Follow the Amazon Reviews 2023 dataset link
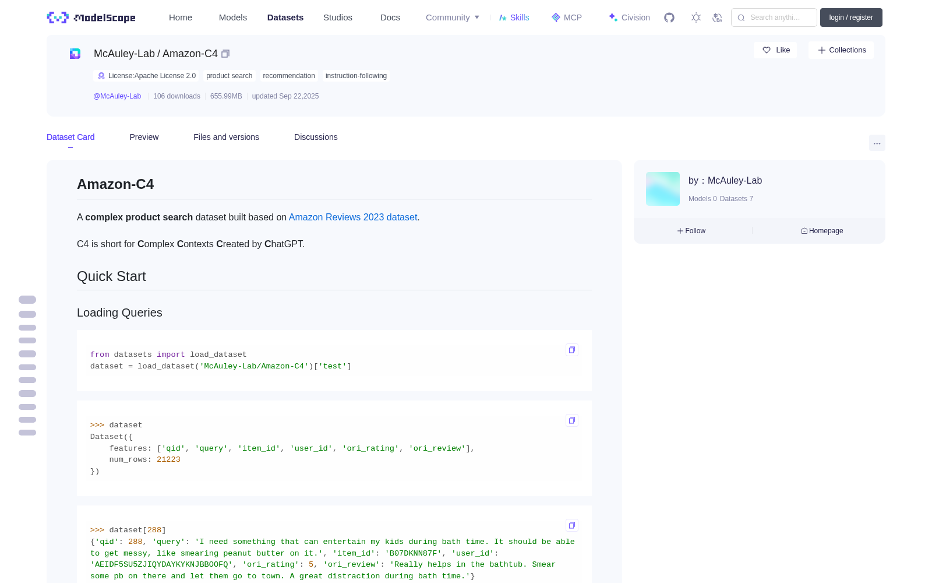 click(353, 217)
